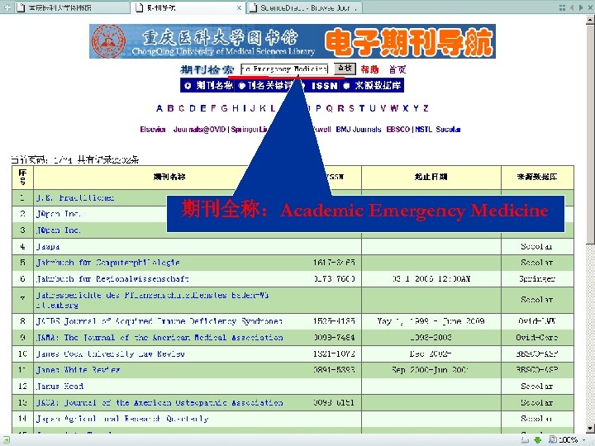Switch to the 期刊导航 tab
The image size is (595, 446).
(188, 7)
